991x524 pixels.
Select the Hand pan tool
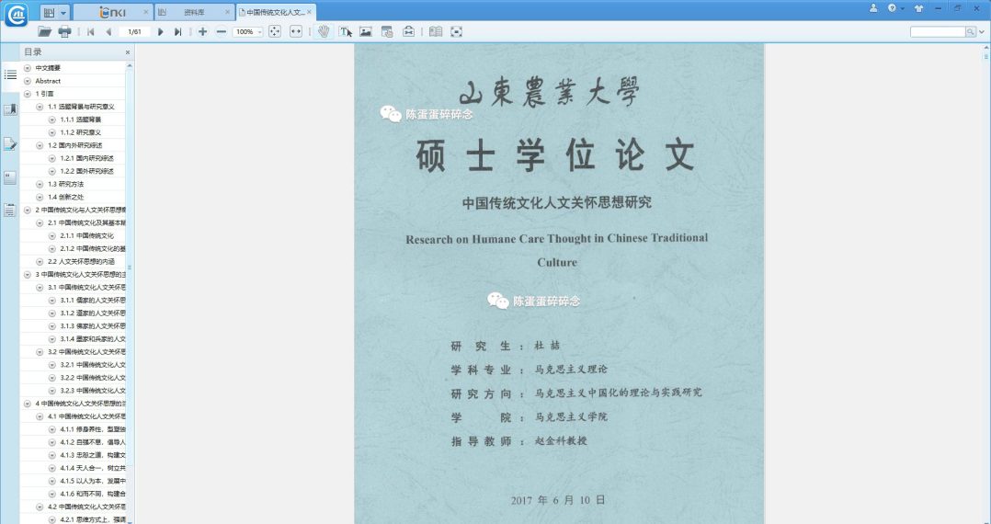point(324,31)
